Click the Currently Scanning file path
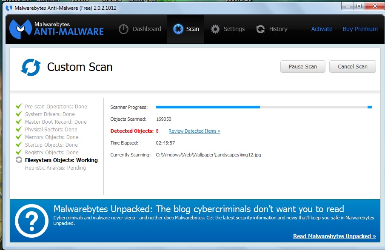The width and height of the screenshot is (385, 250). 208,155
